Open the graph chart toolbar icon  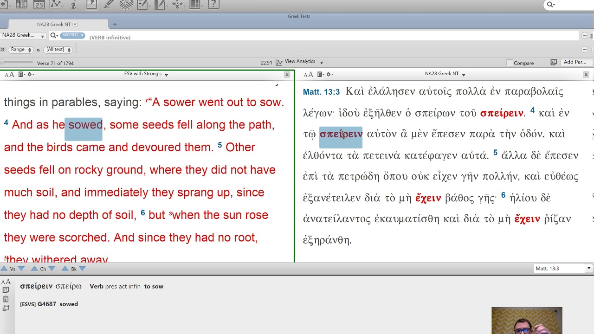coord(56,5)
